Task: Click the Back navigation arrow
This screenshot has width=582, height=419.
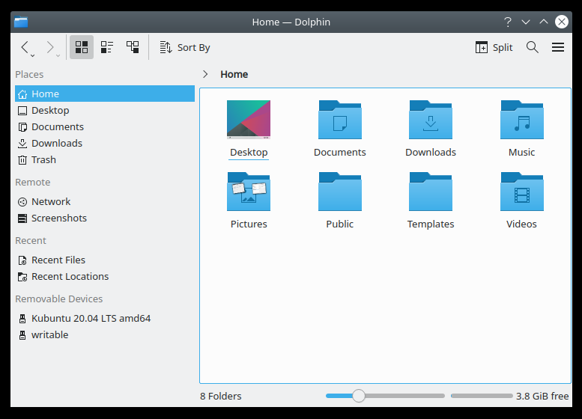Action: [25, 47]
